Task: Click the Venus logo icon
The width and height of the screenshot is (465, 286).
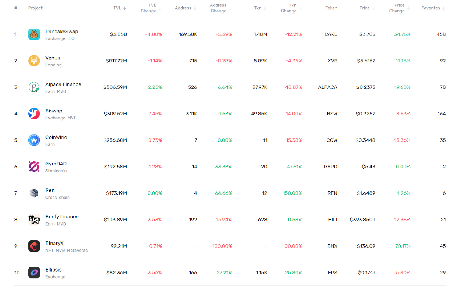Action: coord(34,61)
